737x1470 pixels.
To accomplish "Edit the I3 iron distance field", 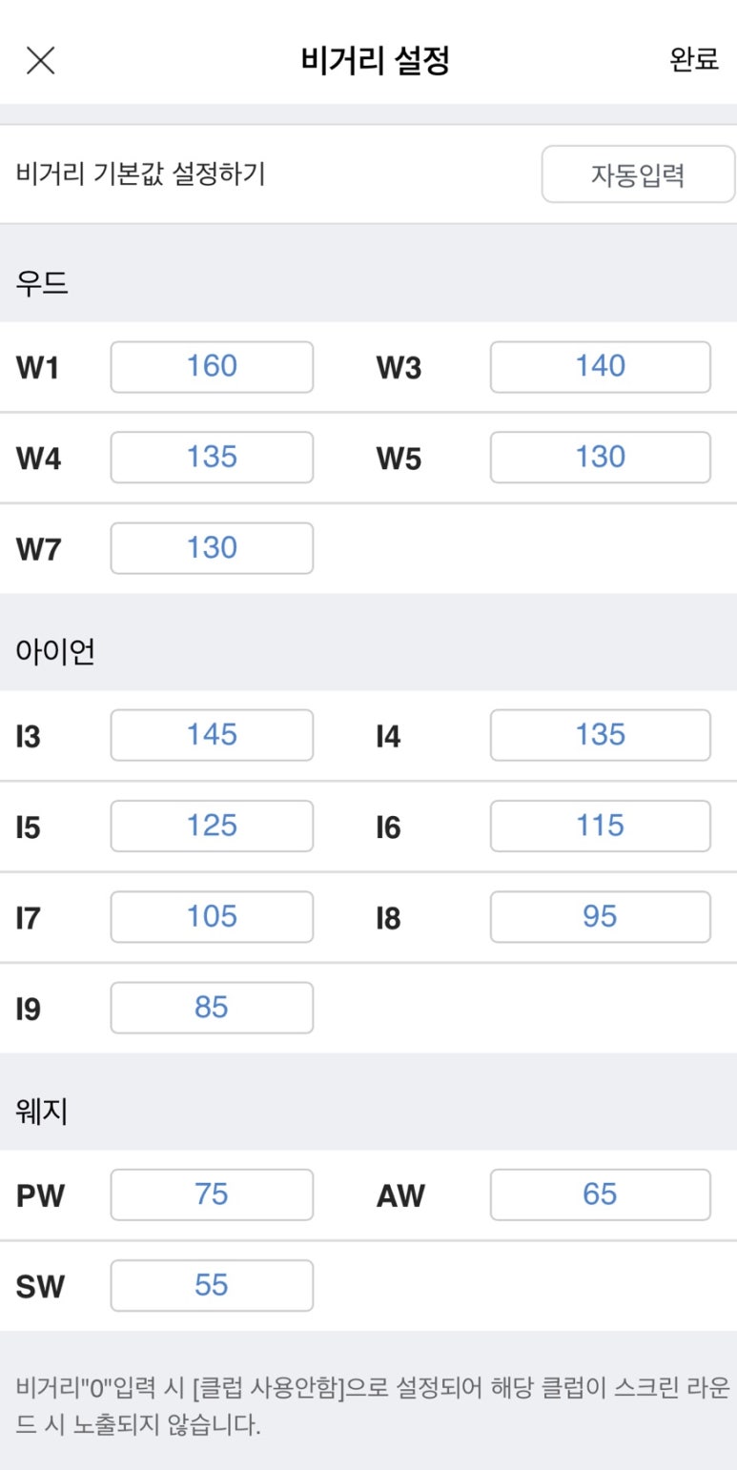I will coord(212,735).
